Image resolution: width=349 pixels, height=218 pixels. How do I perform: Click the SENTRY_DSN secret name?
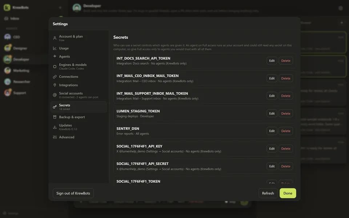tap(128, 129)
